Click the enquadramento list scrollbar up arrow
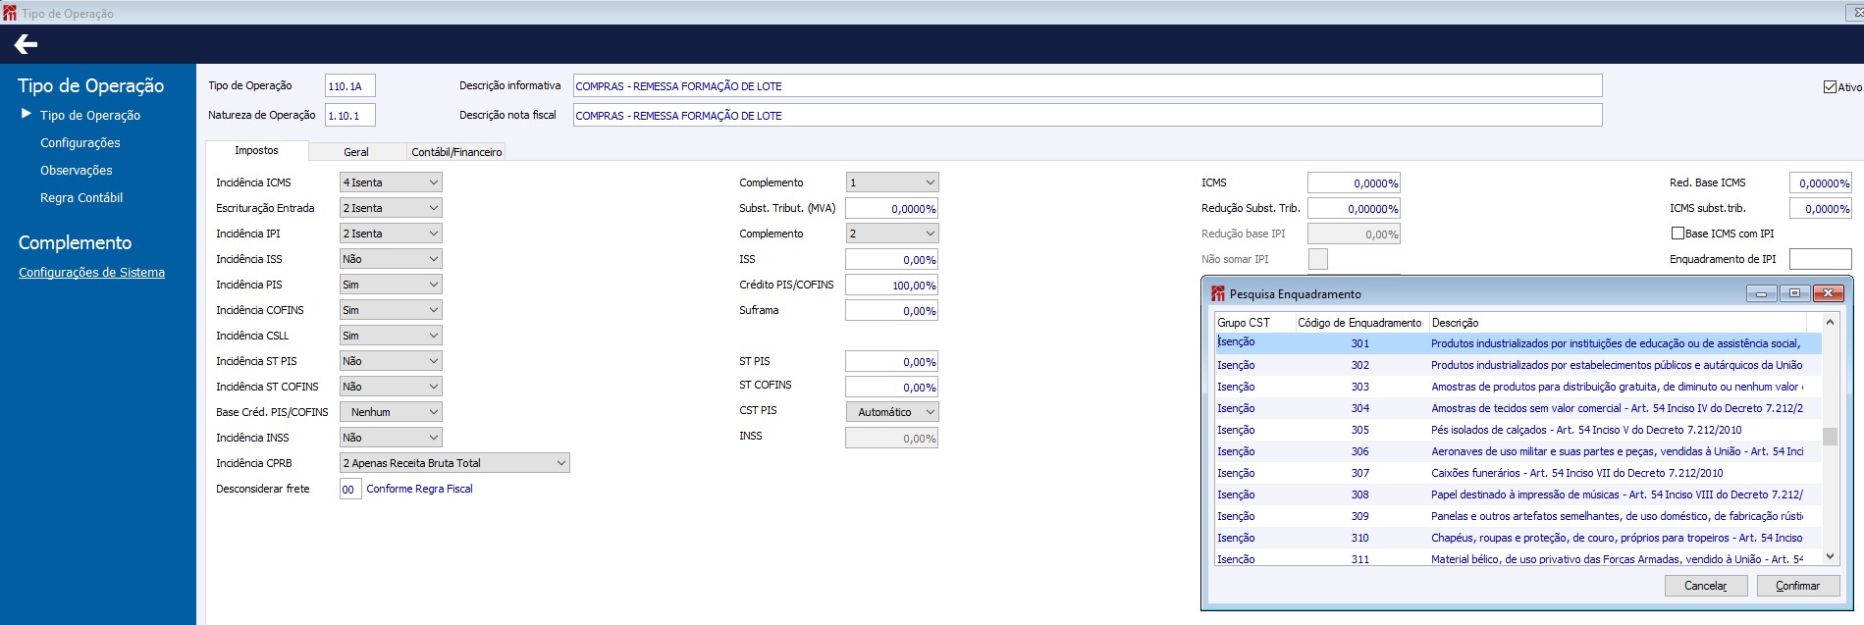Image resolution: width=1864 pixels, height=625 pixels. 1830,322
